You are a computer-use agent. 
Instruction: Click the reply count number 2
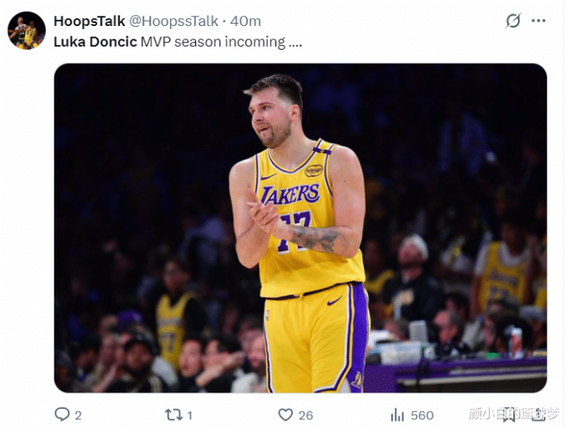tap(78, 415)
